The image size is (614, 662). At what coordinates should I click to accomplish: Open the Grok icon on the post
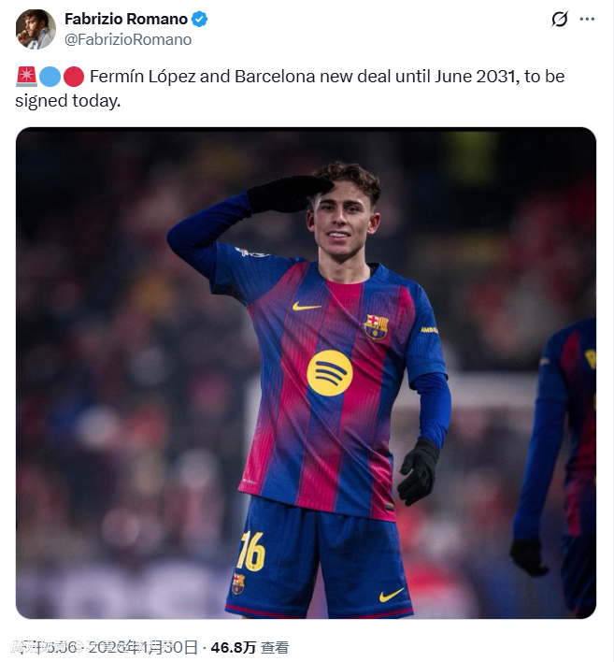click(x=559, y=20)
